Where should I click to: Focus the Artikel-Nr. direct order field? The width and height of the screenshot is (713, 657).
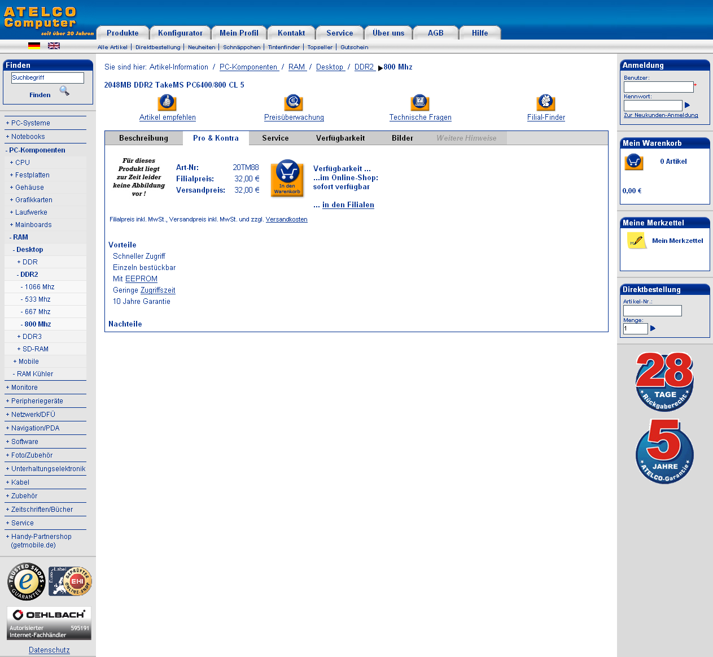pos(652,311)
